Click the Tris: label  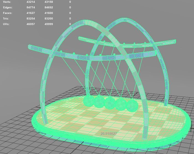coord(6,19)
